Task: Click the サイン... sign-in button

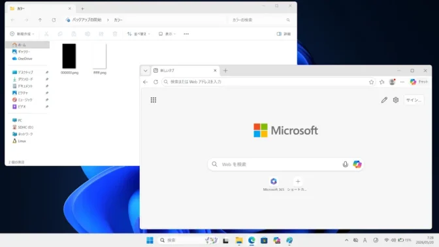Action: point(414,100)
